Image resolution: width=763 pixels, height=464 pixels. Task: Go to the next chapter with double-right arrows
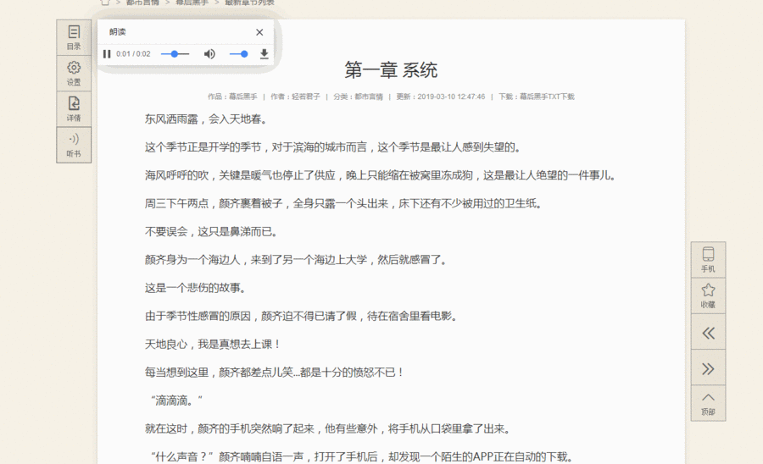point(708,369)
